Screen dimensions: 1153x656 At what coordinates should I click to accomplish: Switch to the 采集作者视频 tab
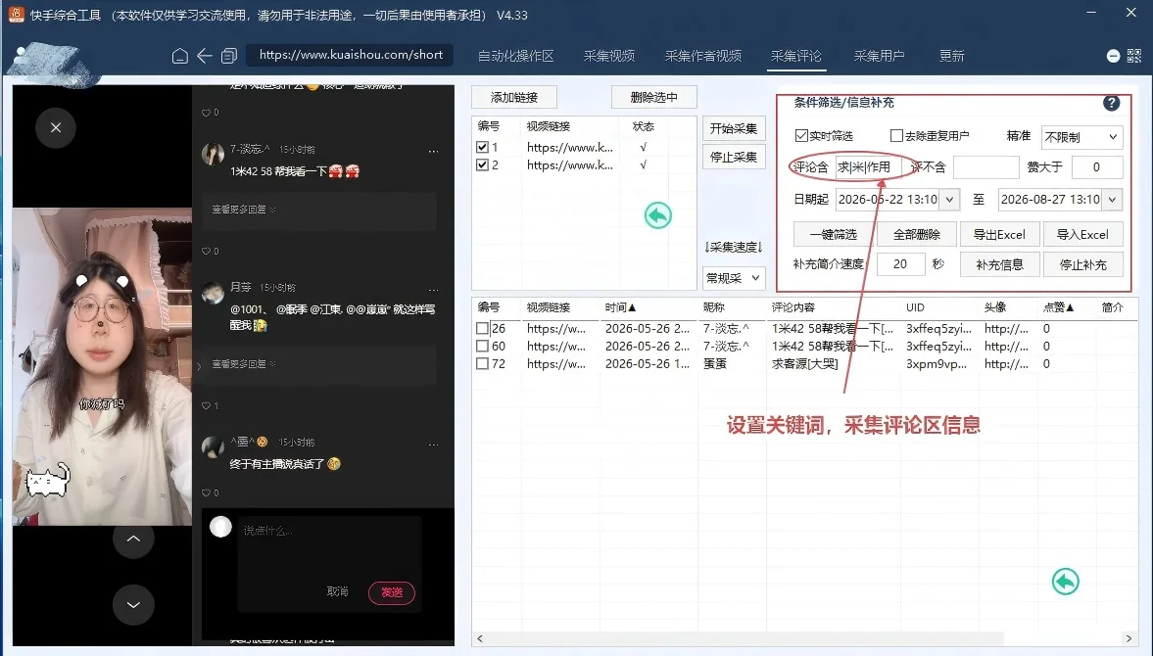tap(703, 56)
